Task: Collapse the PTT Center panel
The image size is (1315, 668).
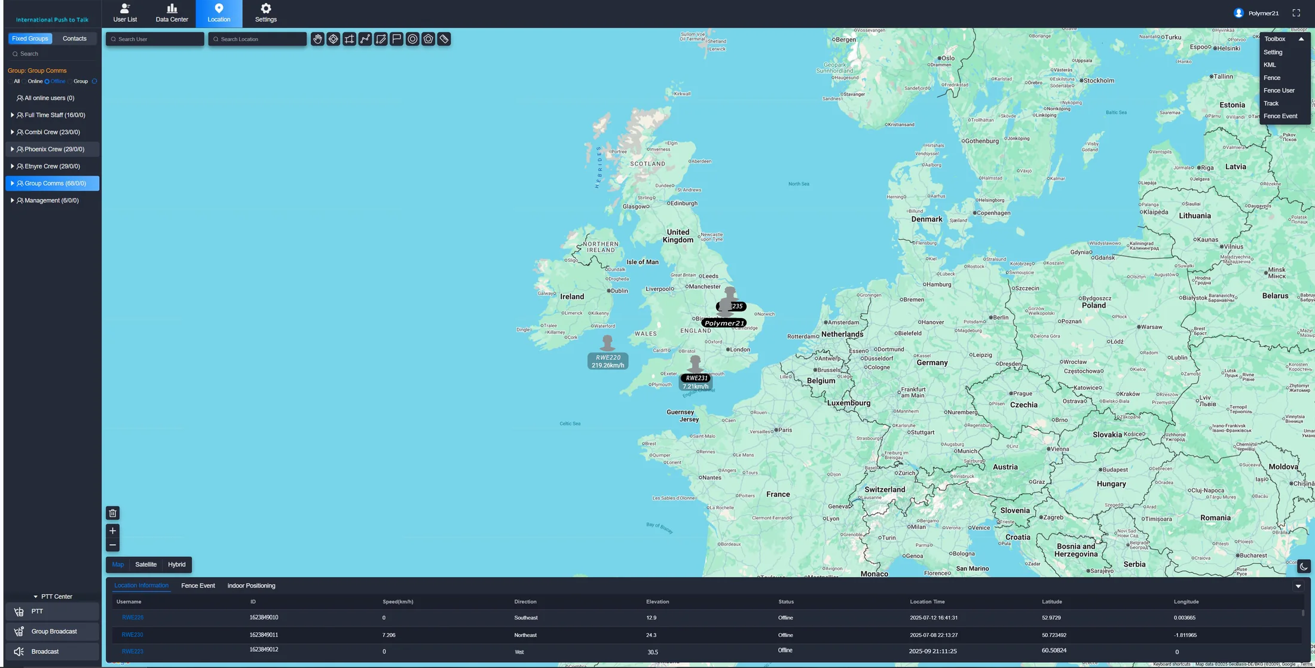Action: pos(35,596)
